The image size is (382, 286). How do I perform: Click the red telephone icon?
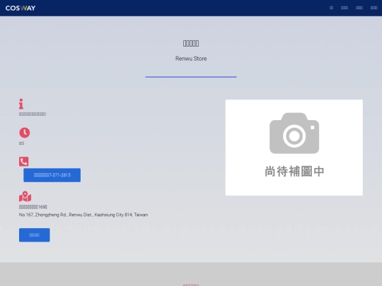pos(24,162)
